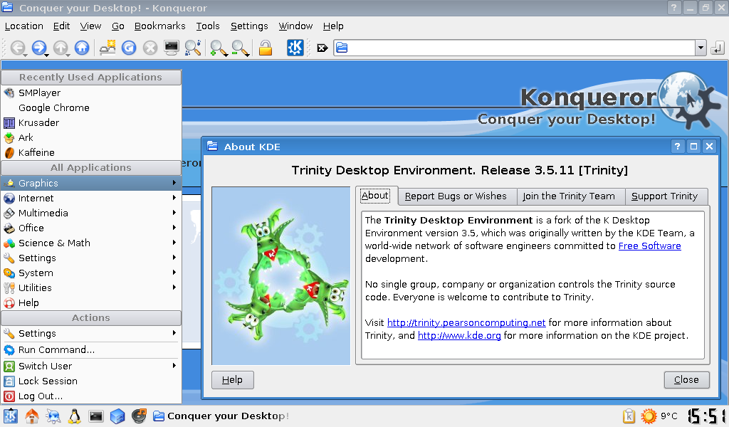
Task: Open the K menu button on panel
Action: [10, 416]
